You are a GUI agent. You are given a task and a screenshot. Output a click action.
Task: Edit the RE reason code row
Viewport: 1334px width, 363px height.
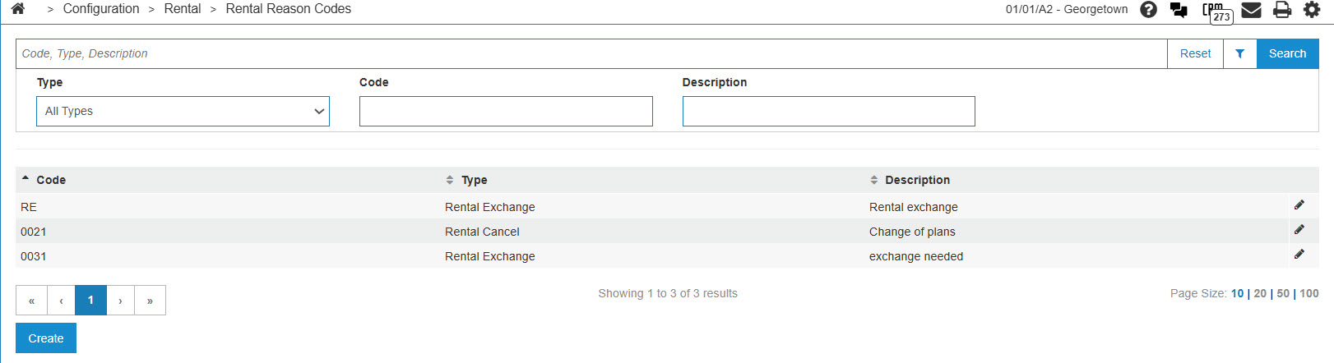pos(1299,205)
